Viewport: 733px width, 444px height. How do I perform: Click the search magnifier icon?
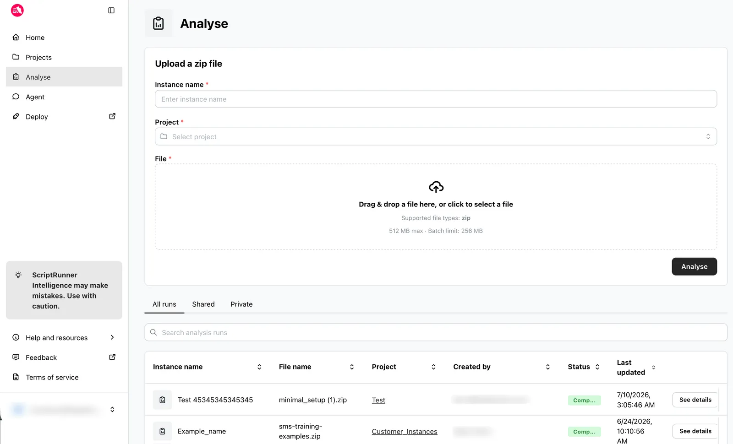[x=153, y=332]
